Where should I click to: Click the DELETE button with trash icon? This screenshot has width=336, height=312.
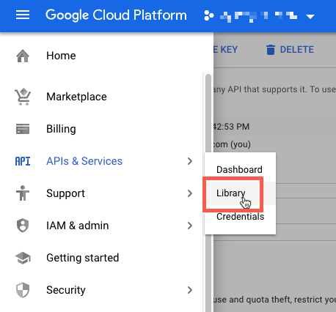(290, 50)
